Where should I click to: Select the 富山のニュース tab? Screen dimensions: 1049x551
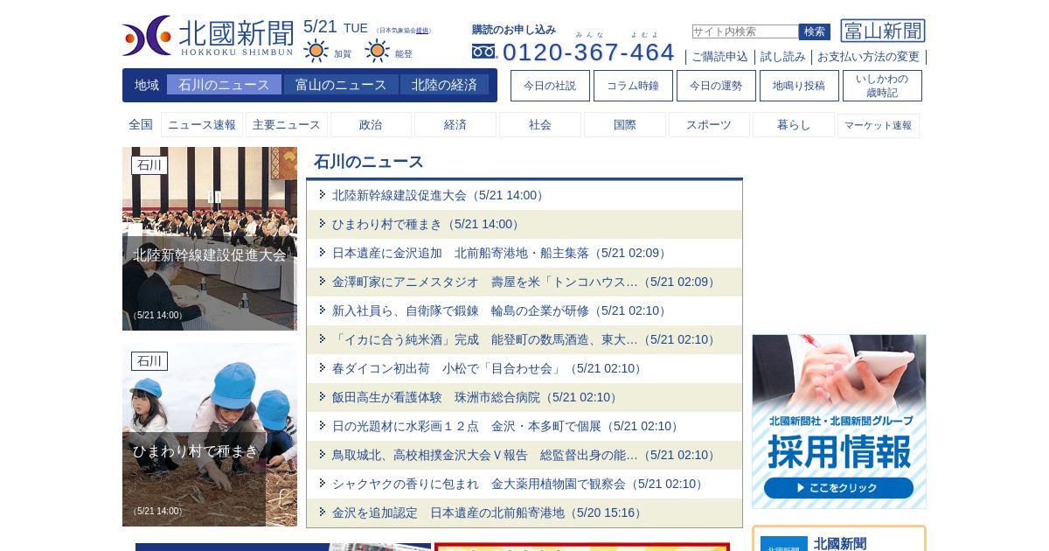tap(341, 85)
